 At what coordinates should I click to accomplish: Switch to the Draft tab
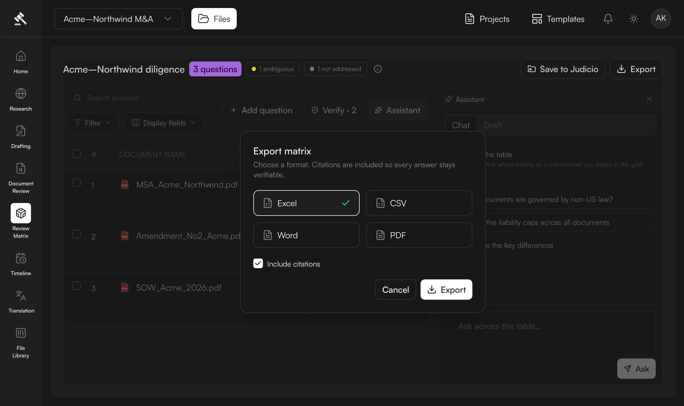point(493,125)
